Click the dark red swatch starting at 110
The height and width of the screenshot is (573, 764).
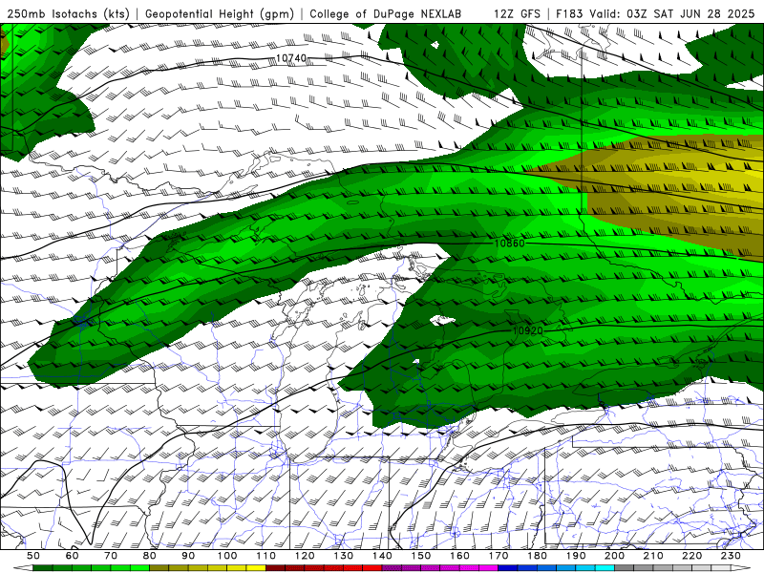(x=275, y=568)
